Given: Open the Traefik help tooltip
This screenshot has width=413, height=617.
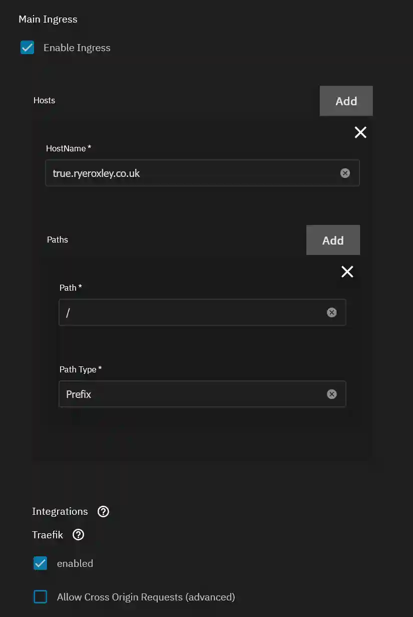Looking at the screenshot, I should pos(78,535).
